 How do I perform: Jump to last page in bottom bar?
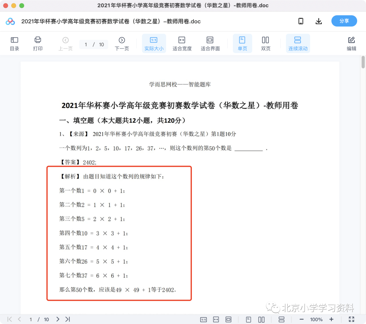click(68, 319)
